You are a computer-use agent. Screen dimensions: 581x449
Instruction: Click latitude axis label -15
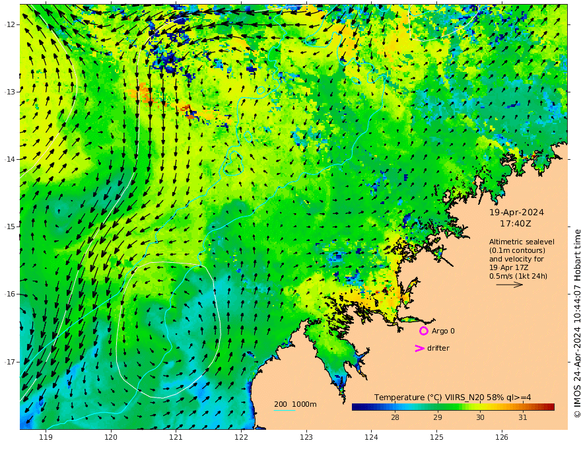[x=10, y=226]
